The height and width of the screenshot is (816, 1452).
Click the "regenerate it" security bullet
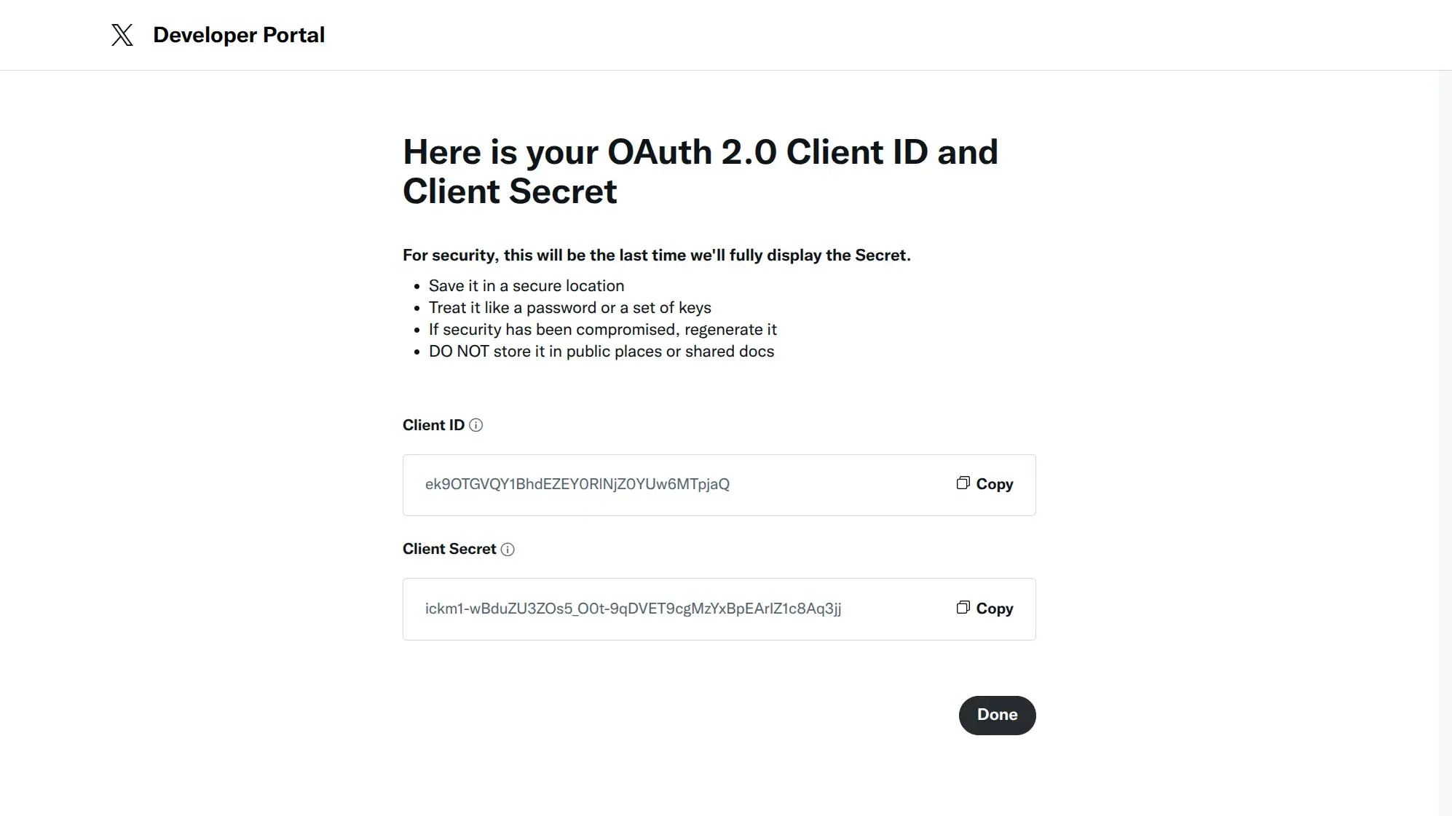602,330
